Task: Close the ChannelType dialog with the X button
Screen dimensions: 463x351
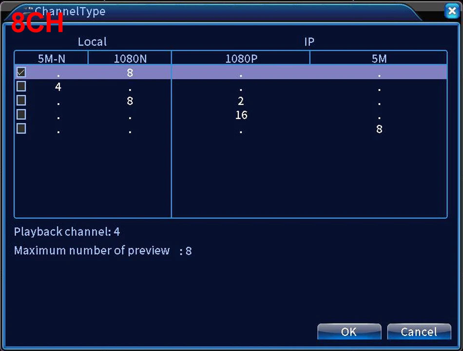Action: point(451,11)
